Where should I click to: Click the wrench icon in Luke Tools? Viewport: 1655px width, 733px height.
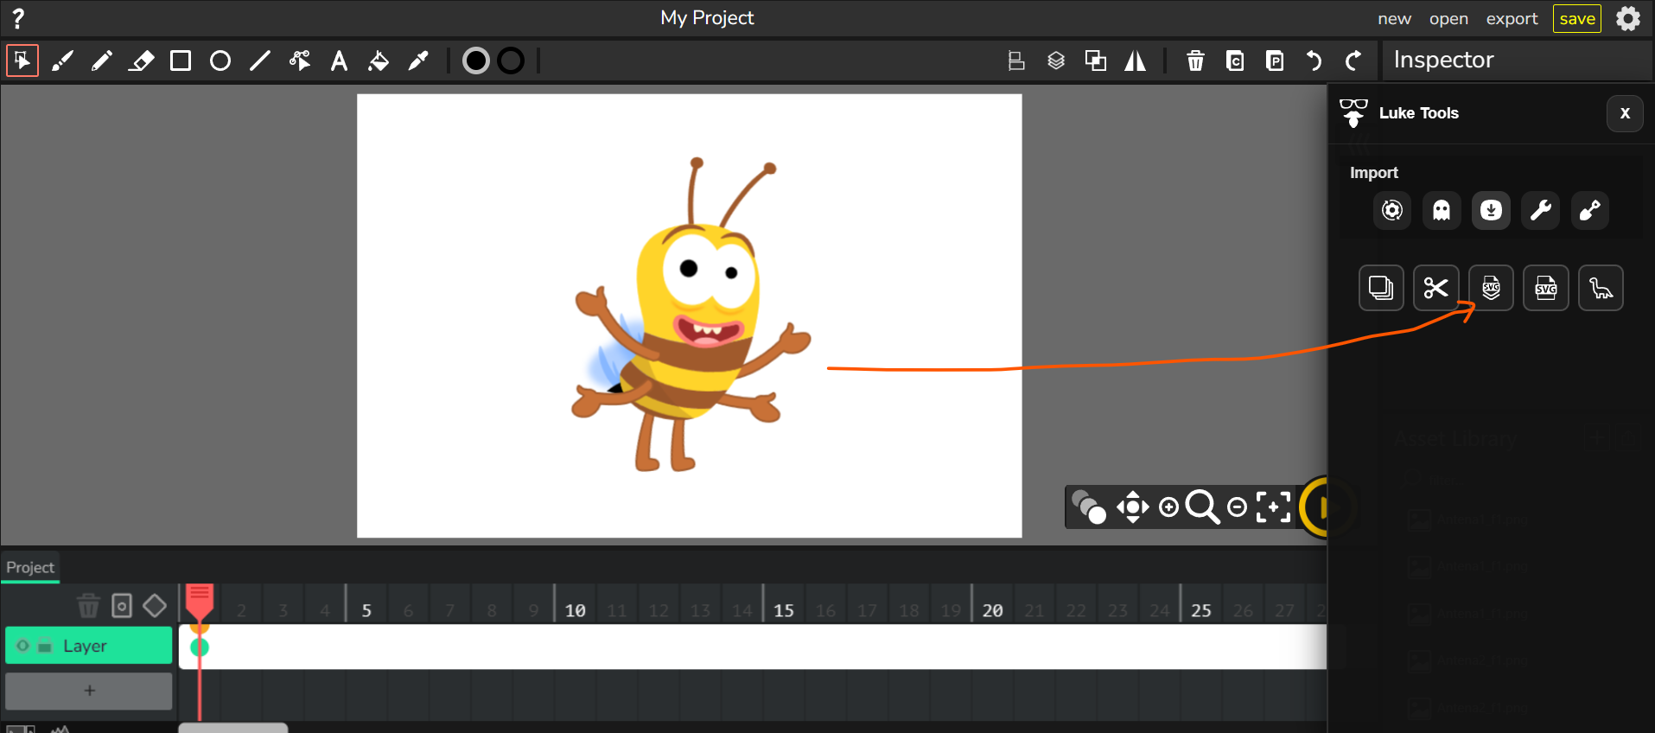coord(1540,210)
